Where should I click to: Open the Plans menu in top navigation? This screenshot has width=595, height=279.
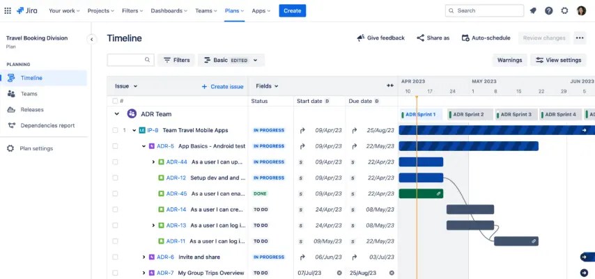234,10
